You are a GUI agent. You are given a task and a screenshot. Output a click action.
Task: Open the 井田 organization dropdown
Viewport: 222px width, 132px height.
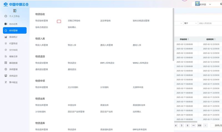click(x=203, y=4)
